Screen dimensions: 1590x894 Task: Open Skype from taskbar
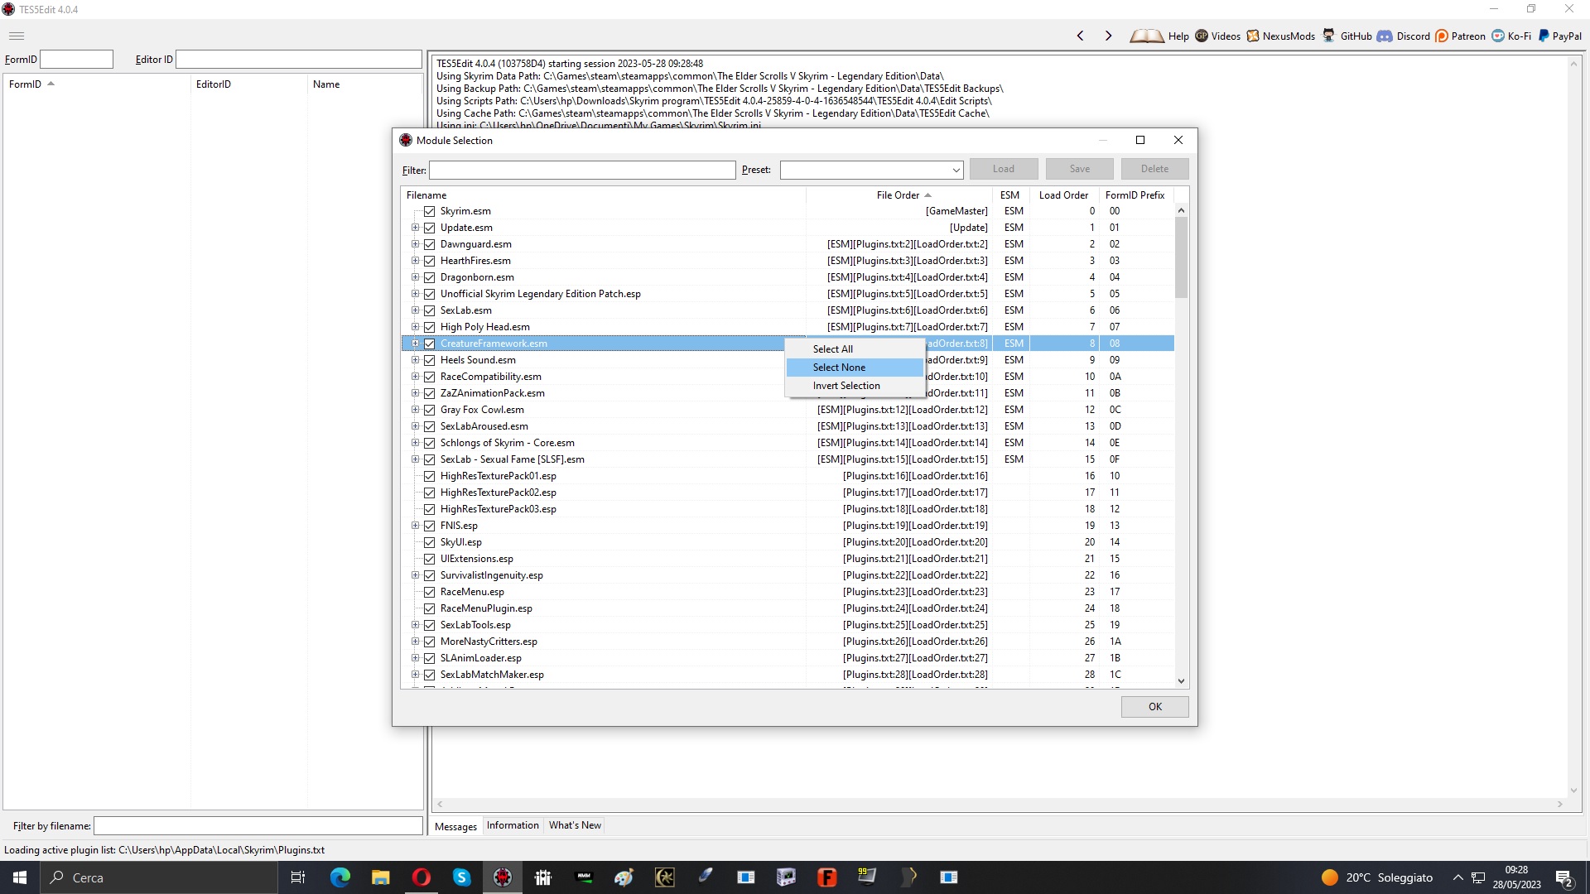click(x=462, y=877)
